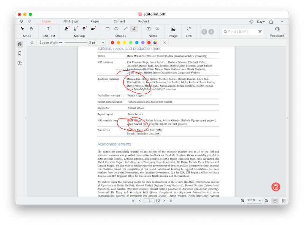
Task: Add a text box note
Action: (x=149, y=29)
